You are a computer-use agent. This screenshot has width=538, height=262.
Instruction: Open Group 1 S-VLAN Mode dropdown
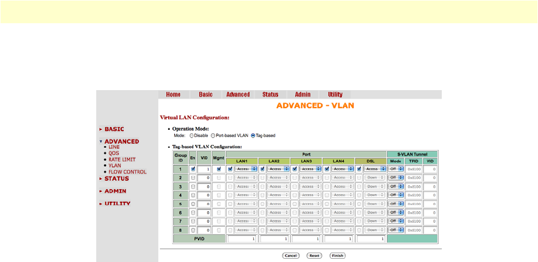point(395,169)
